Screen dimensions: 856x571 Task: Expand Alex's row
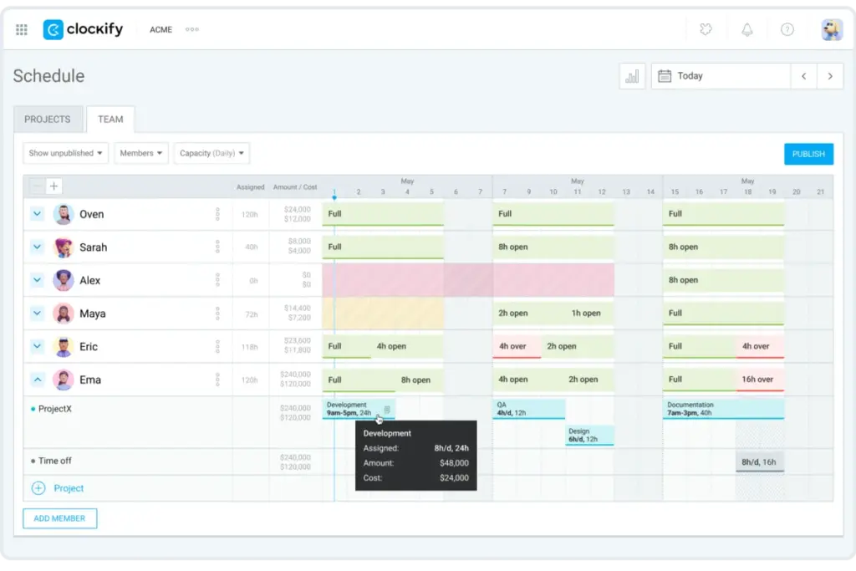37,280
